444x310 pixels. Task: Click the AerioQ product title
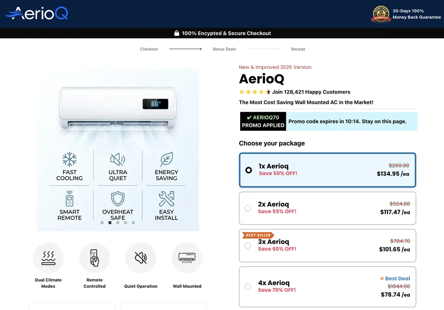coord(262,79)
